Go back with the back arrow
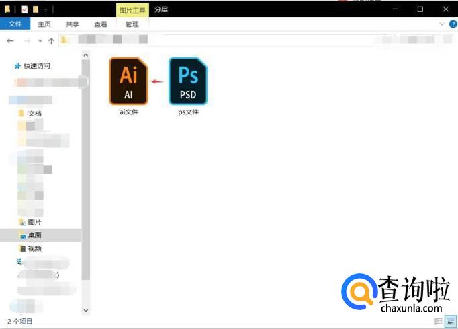This screenshot has height=329, width=458. click(x=10, y=41)
